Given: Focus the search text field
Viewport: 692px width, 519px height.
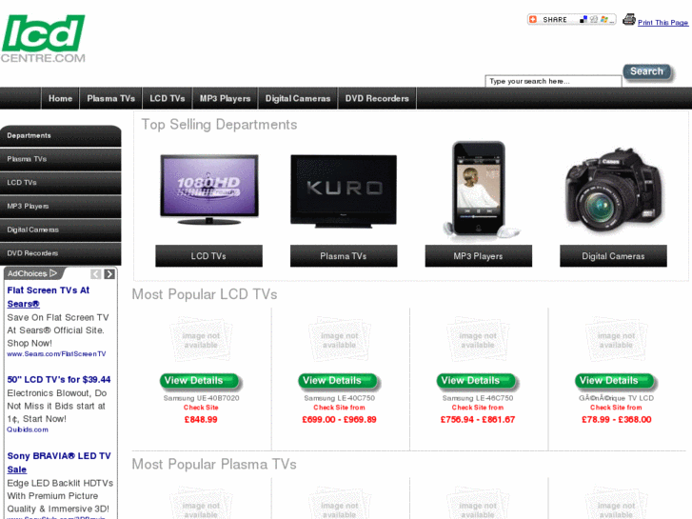Looking at the screenshot, I should [x=553, y=81].
